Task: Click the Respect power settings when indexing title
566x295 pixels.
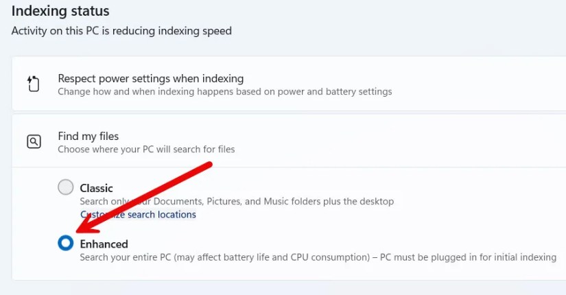Action: point(150,78)
